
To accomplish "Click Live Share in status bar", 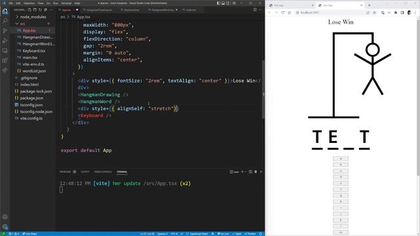I will [30, 234].
